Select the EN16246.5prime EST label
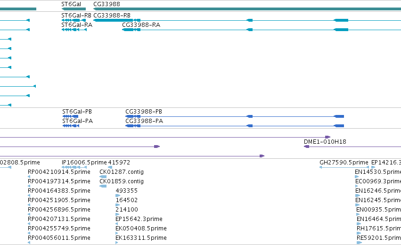 click(378, 191)
